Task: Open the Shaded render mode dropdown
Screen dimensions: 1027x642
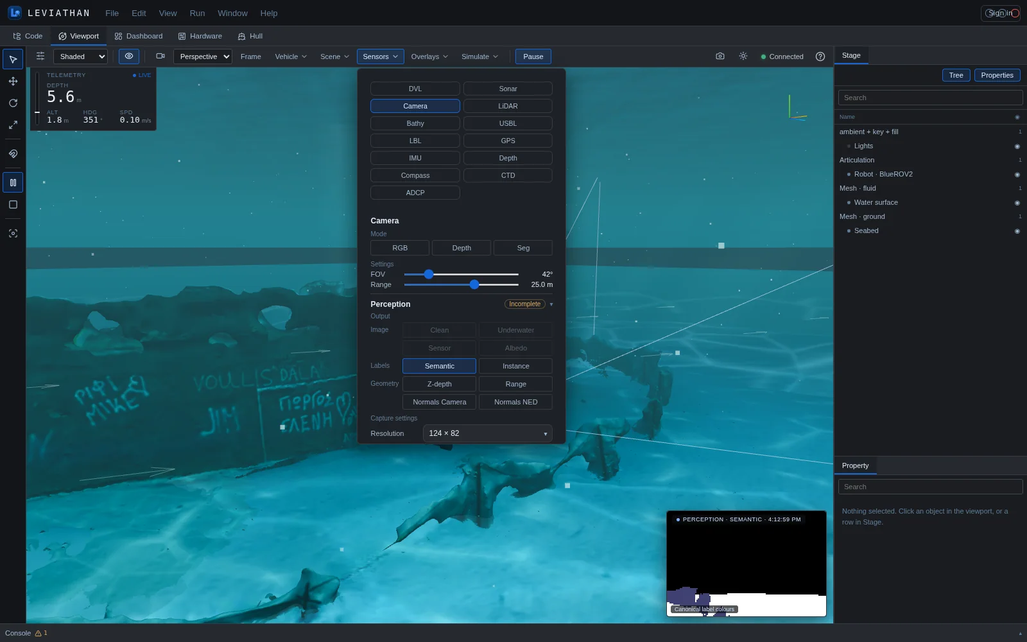Action: point(80,56)
